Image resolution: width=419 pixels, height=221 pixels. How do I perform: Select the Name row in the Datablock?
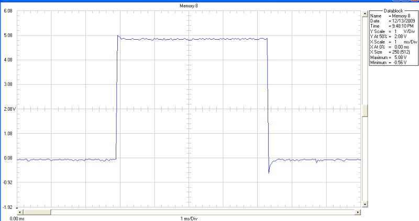391,16
